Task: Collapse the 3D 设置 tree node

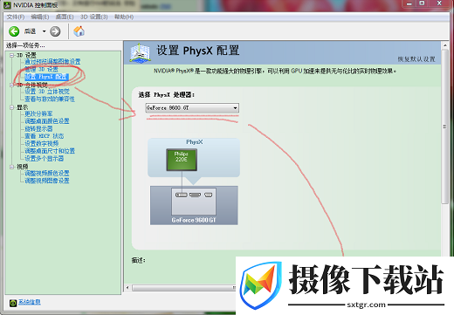Action: (11, 55)
